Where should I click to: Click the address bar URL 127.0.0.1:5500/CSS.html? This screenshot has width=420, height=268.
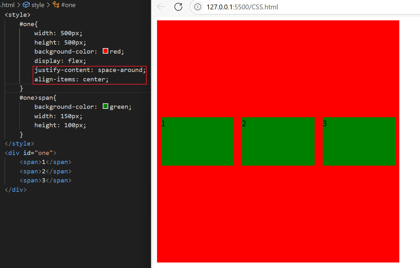(x=242, y=7)
